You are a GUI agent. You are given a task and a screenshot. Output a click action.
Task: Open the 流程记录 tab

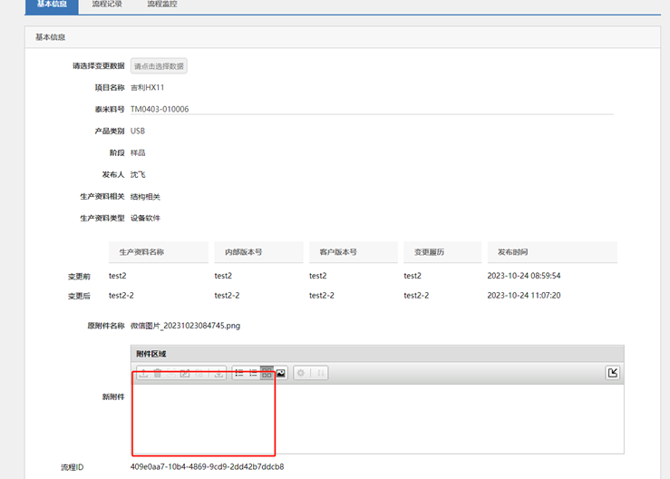(x=107, y=5)
